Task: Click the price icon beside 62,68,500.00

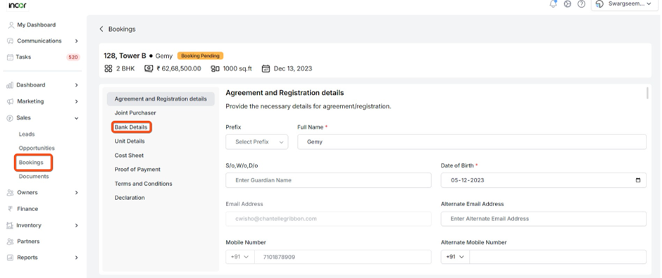Action: [x=149, y=68]
